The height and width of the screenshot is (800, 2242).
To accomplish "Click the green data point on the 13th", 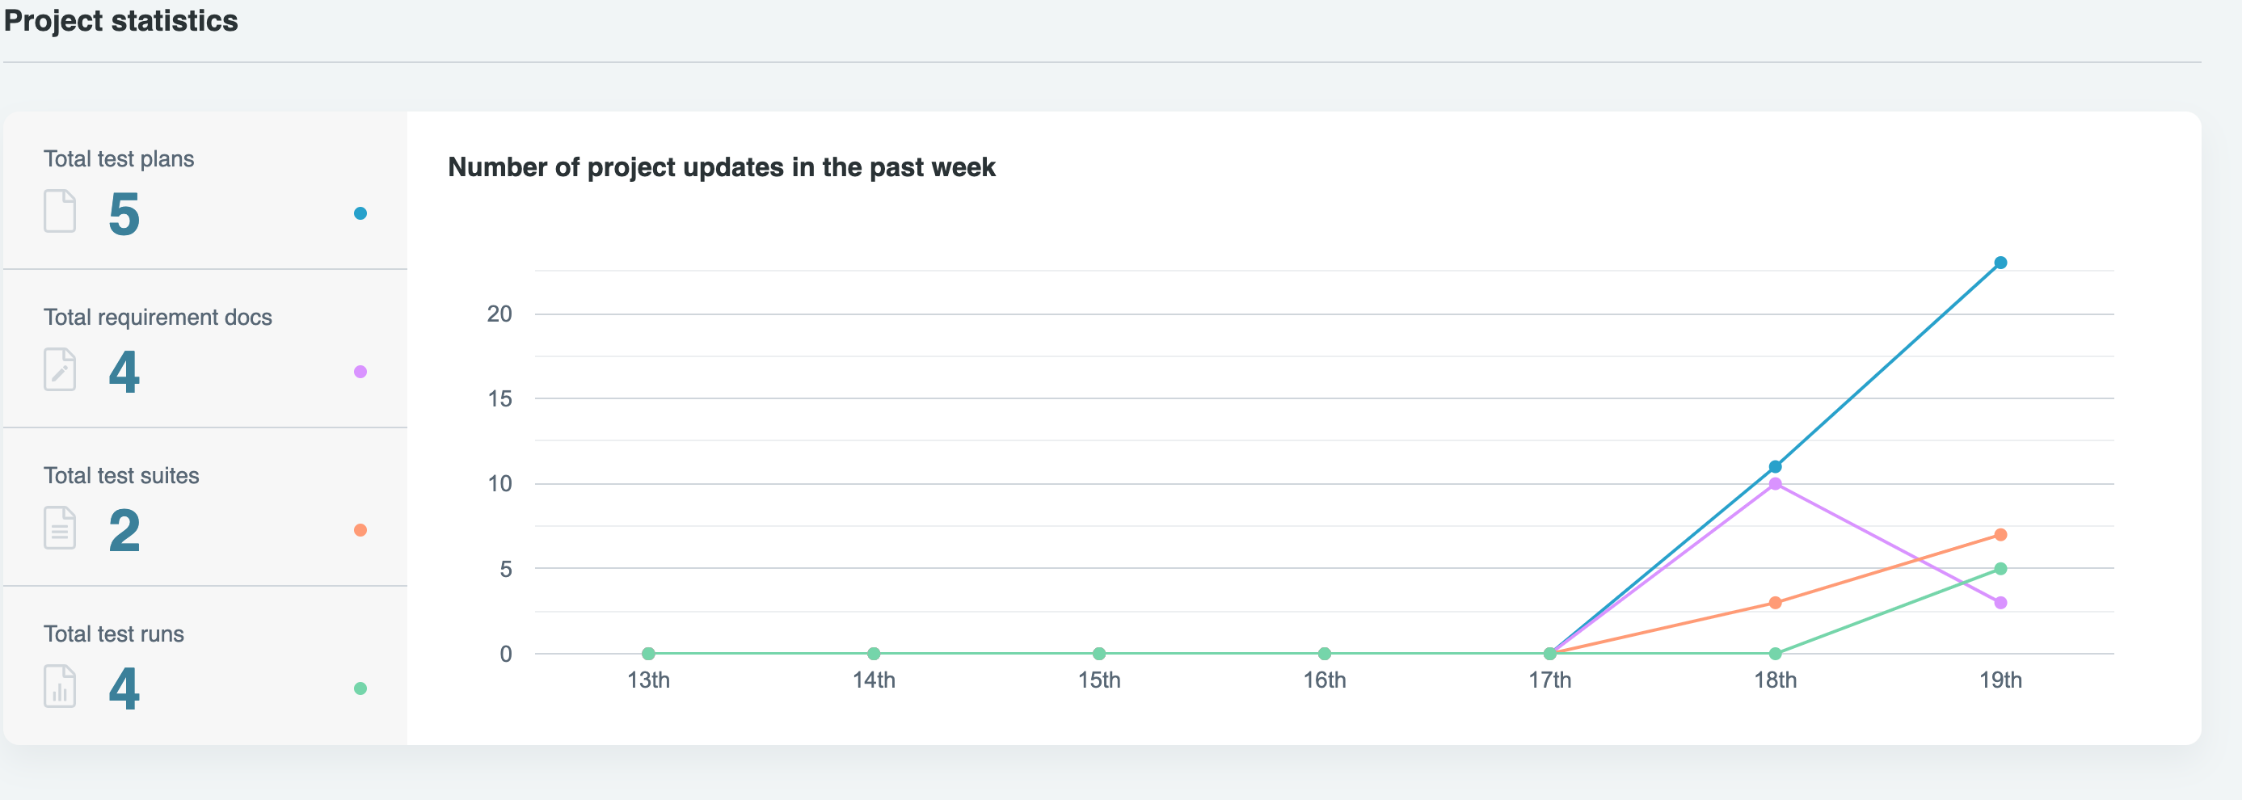I will [648, 654].
